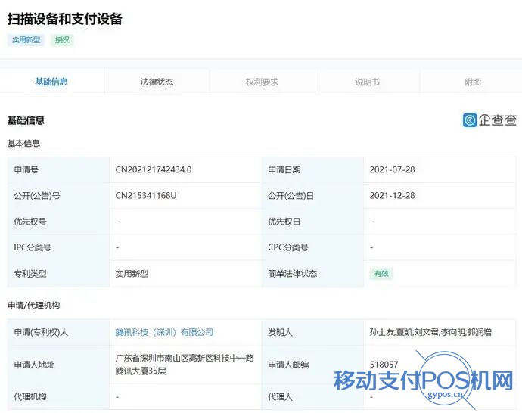Image resolution: width=522 pixels, height=413 pixels.
Task: Click the 实用新型 patent type value
Action: click(x=132, y=274)
